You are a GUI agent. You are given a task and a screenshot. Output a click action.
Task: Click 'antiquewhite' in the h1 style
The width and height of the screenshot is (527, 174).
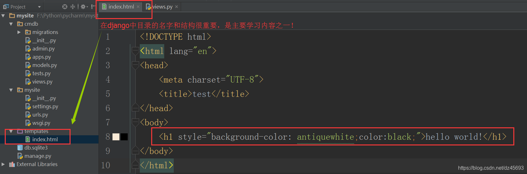(325, 137)
